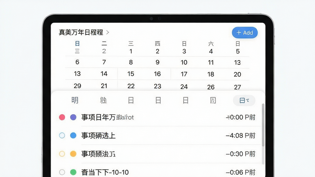Toggle red circle on 事项日年万 row
The width and height of the screenshot is (315, 177).
pos(62,117)
